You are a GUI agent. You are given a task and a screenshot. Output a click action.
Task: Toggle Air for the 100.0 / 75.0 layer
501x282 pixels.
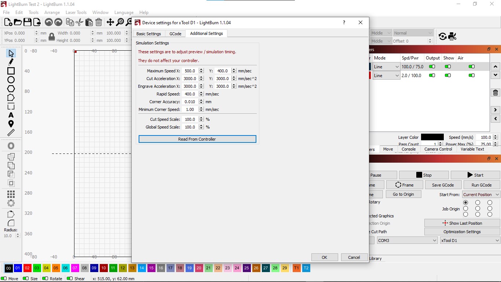[x=472, y=66]
